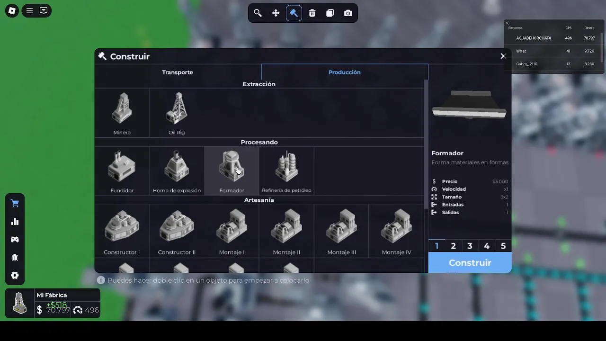The height and width of the screenshot is (341, 606).
Task: Switch to the Producción tab
Action: click(x=345, y=72)
